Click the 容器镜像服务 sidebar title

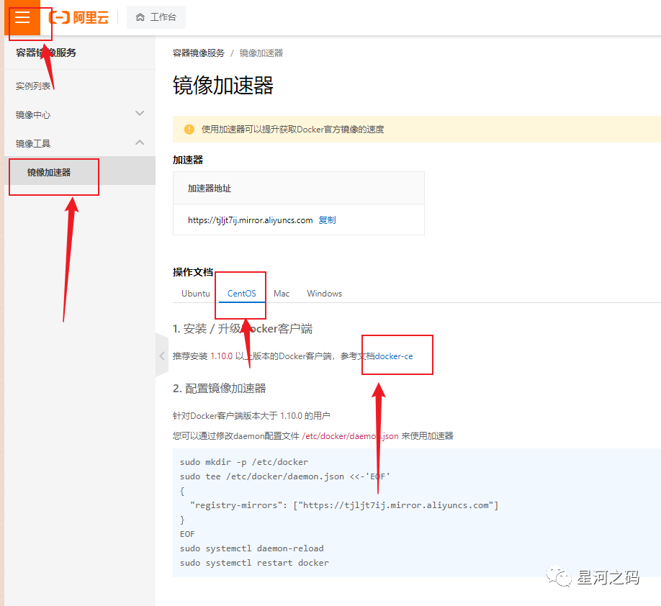[x=46, y=53]
